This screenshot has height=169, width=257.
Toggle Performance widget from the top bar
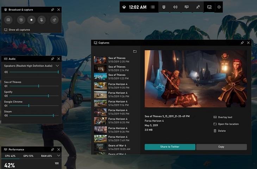(187, 7)
